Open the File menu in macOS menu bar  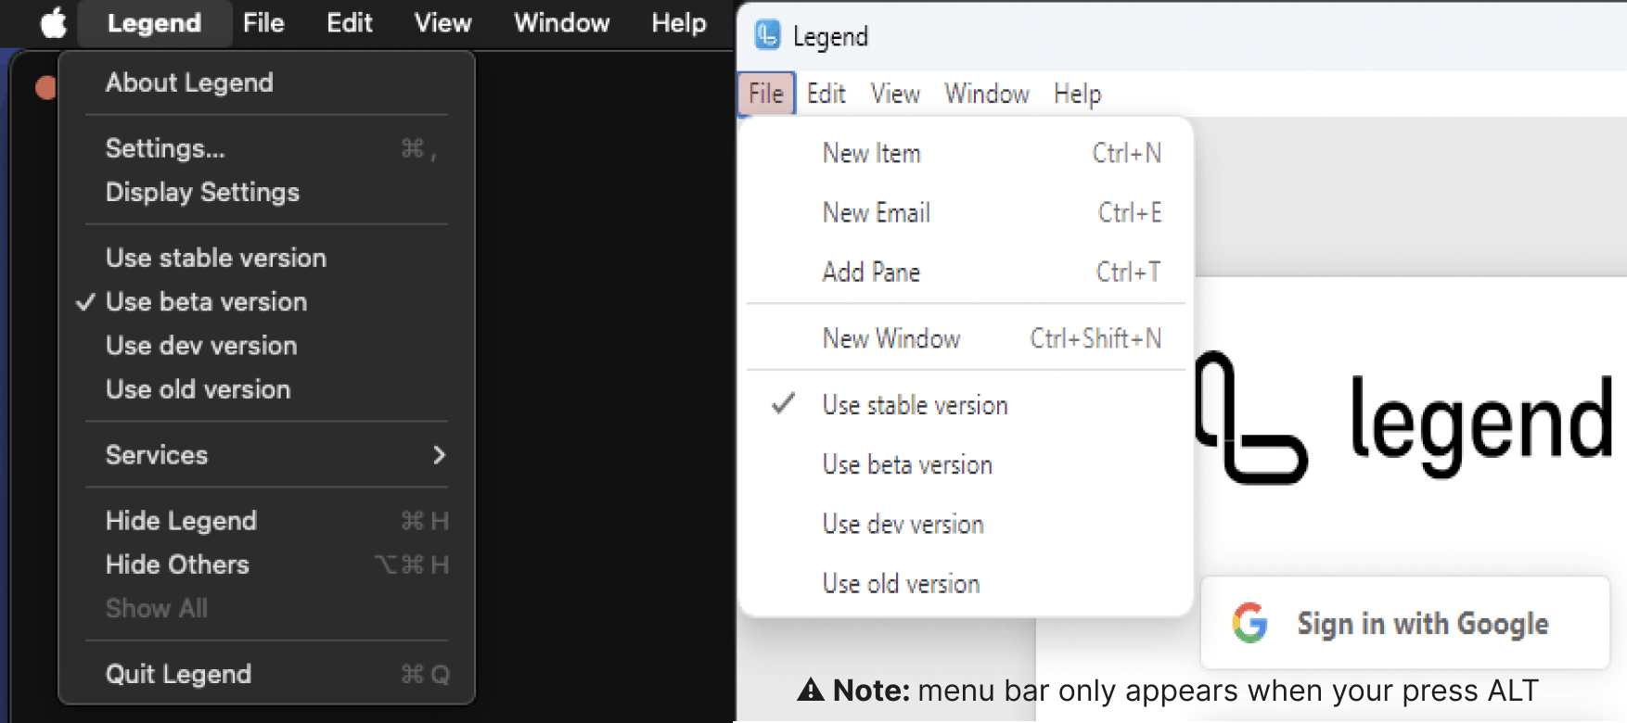point(263,23)
